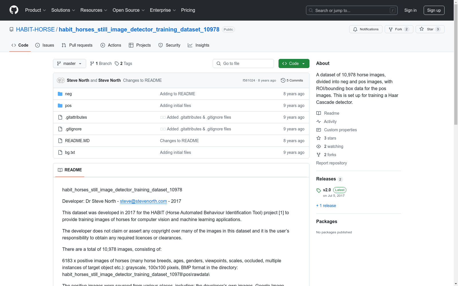Open the neg folder name
This screenshot has width=458, height=286.
point(68,94)
